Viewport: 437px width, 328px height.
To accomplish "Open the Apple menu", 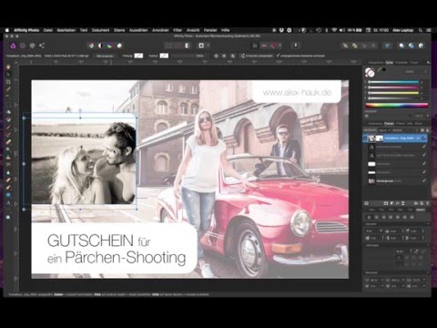I will (x=7, y=30).
